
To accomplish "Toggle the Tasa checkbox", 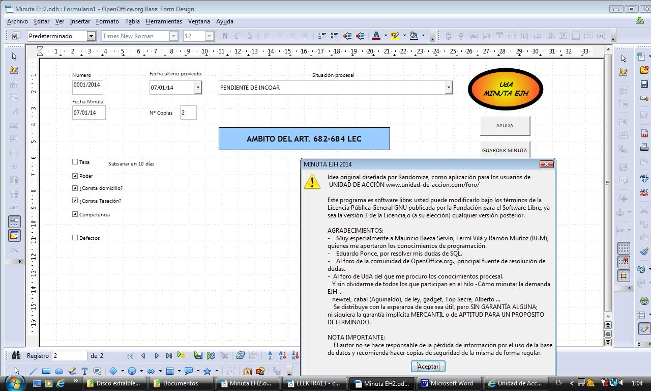I will [x=75, y=162].
